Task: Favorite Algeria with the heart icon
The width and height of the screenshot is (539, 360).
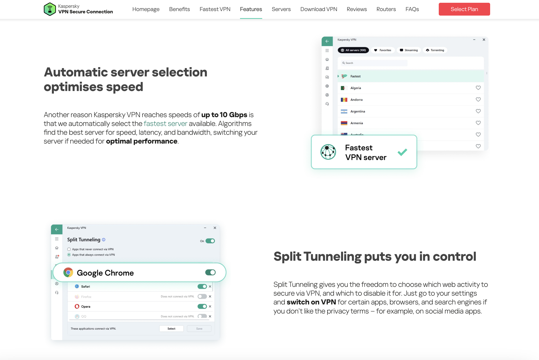Action: [x=478, y=88]
